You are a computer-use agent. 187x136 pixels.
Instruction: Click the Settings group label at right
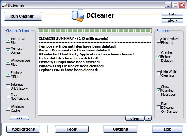click(x=163, y=31)
